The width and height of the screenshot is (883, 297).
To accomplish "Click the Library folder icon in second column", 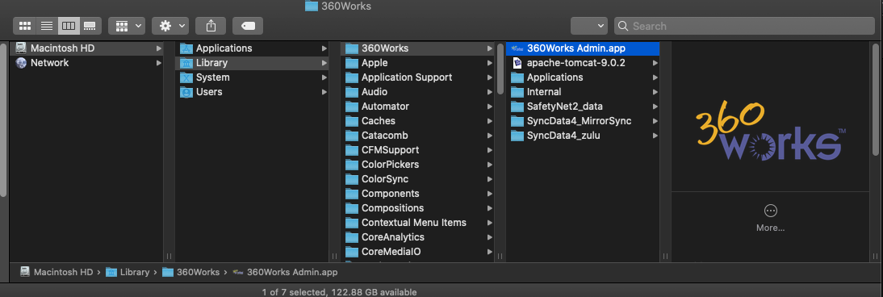I will (x=186, y=63).
